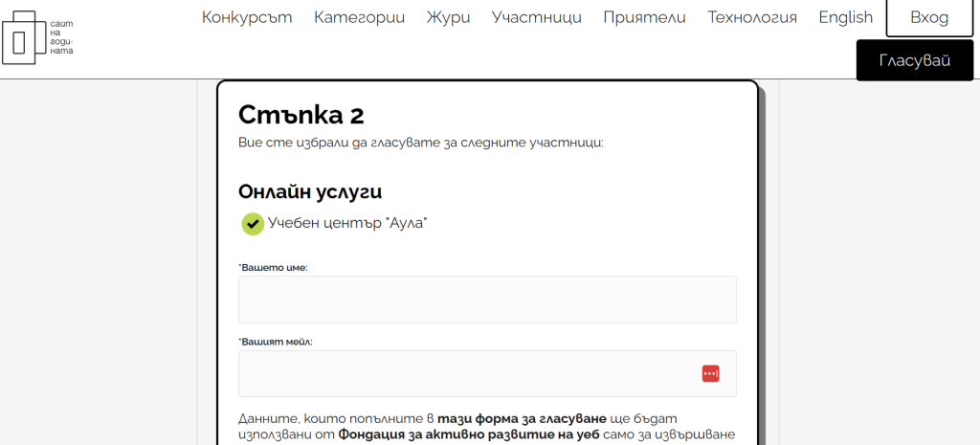Click the 'Вашето име' field label
The height and width of the screenshot is (445, 980).
274,268
